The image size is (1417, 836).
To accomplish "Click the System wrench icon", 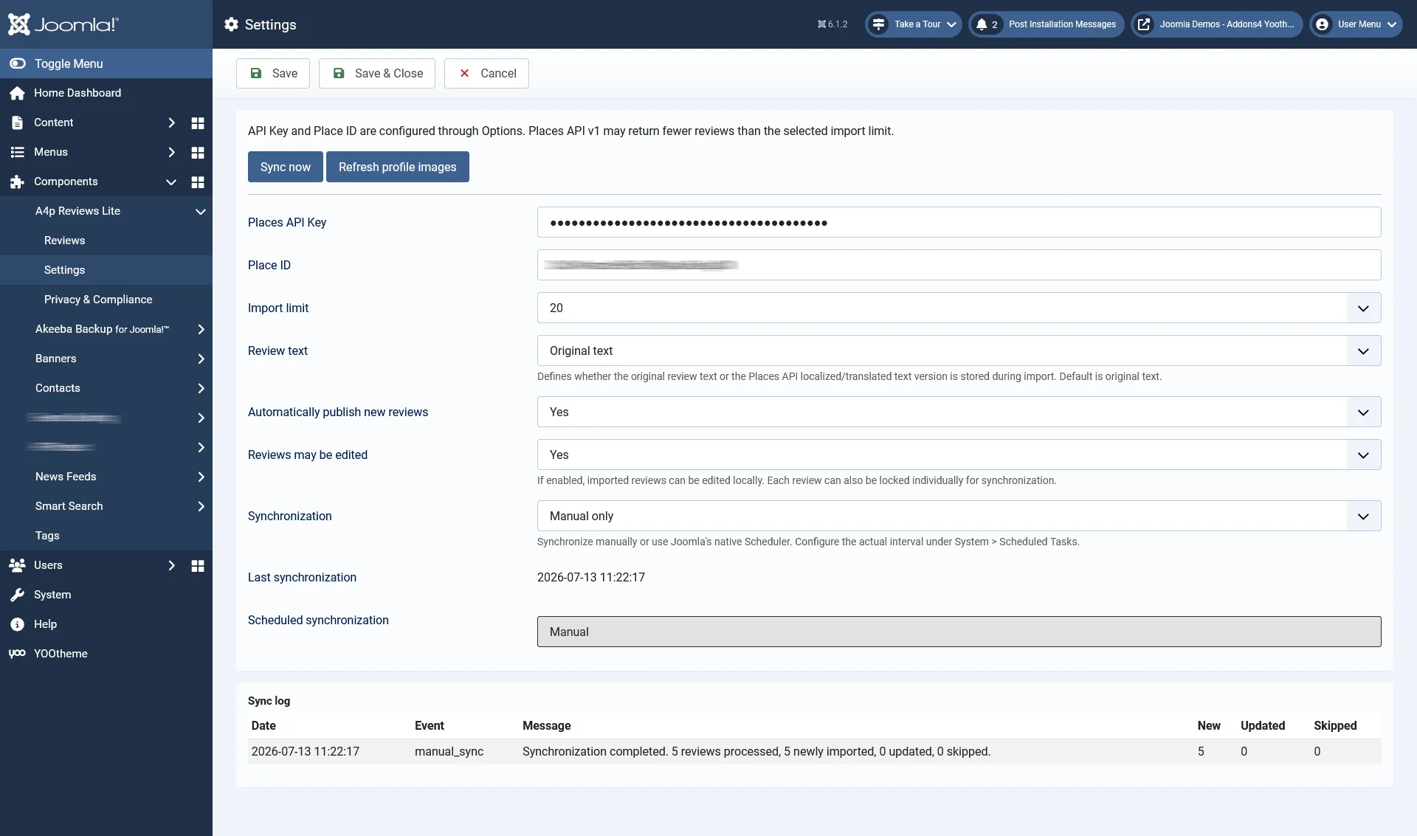I will (17, 595).
